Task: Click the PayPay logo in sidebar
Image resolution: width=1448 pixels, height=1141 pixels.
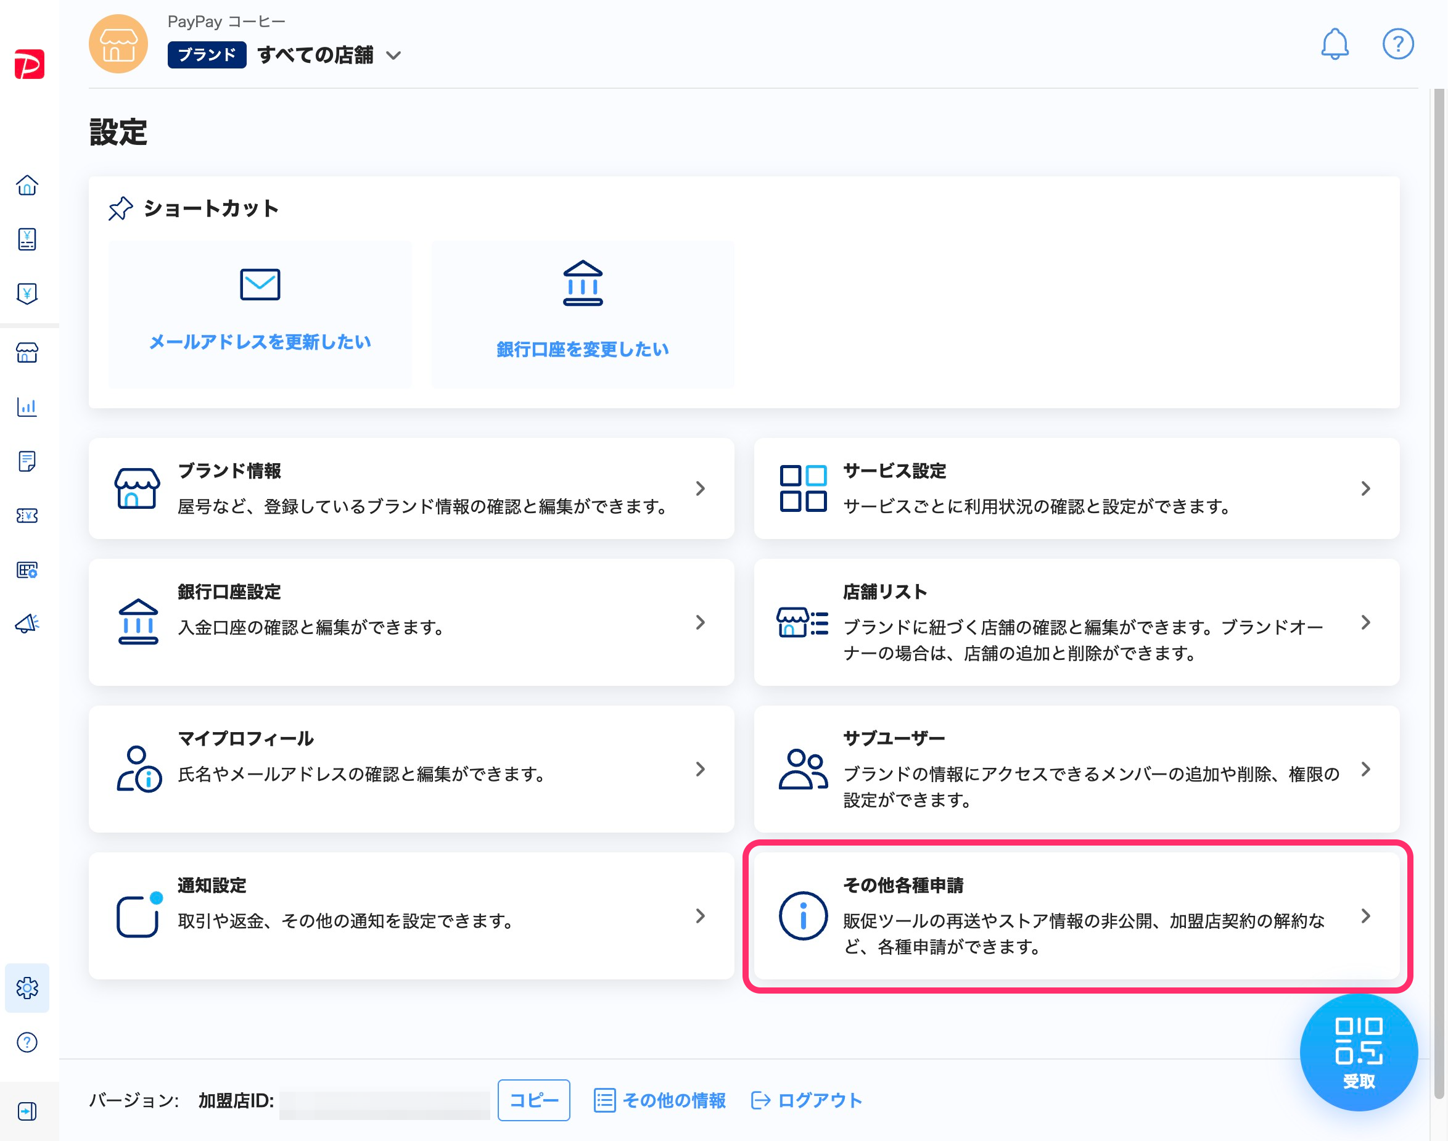Action: [30, 64]
